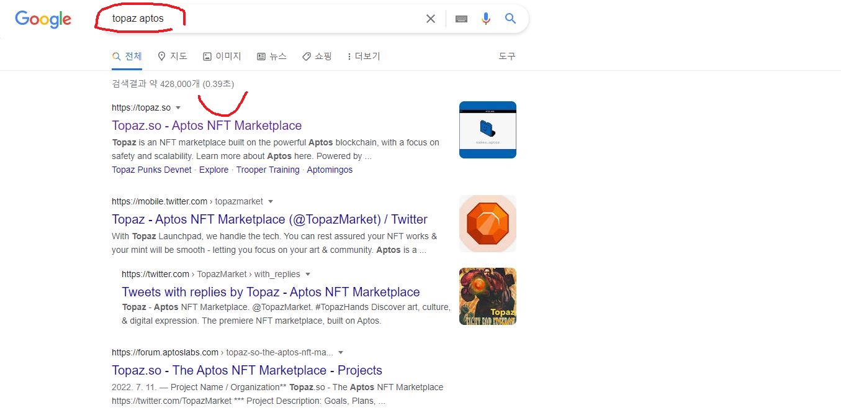
Task: Expand dropdown arrow next to mobile.twitter.com topazmarket
Action: pyautogui.click(x=271, y=202)
